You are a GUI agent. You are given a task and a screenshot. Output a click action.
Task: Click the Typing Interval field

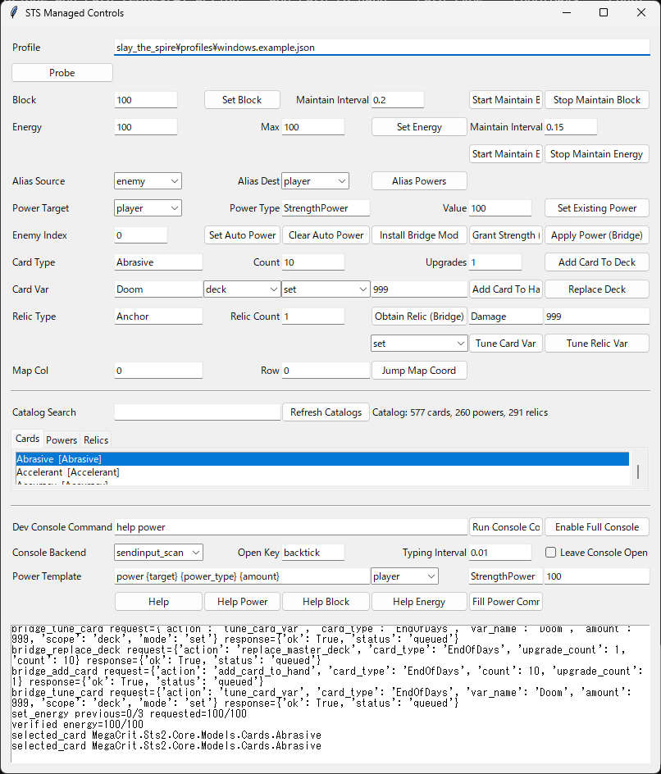[x=500, y=553]
